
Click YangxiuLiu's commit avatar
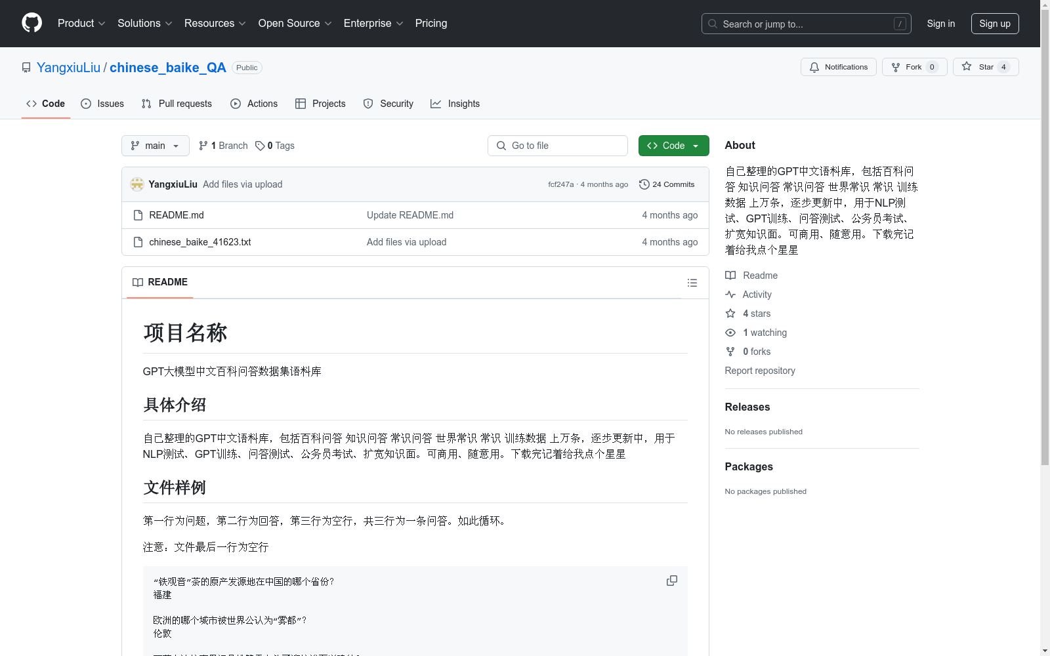[x=137, y=184]
